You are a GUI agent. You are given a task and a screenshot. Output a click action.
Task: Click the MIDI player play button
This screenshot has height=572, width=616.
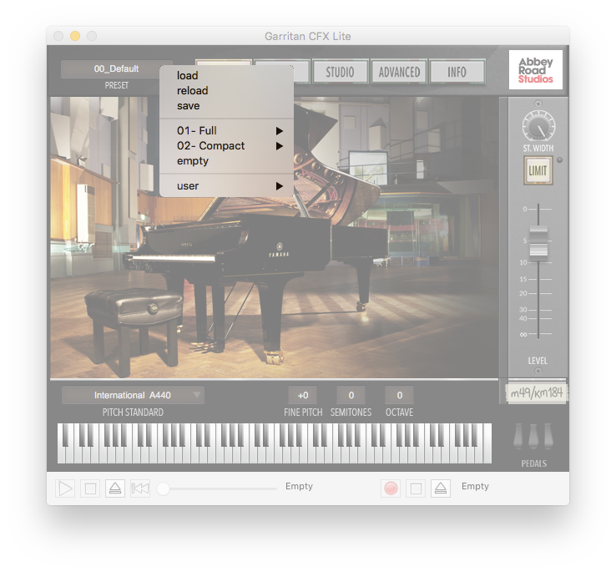pyautogui.click(x=65, y=488)
